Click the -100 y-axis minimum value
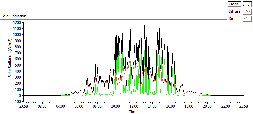Screen dimensions: 253x114 pos(17,102)
